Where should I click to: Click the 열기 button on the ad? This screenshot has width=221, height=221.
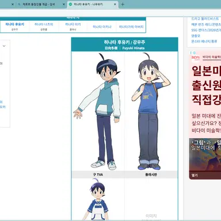tap(195, 175)
